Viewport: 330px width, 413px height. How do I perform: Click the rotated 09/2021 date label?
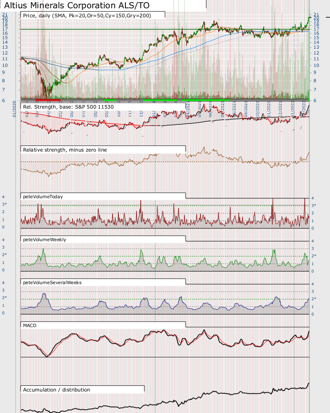(245, 109)
